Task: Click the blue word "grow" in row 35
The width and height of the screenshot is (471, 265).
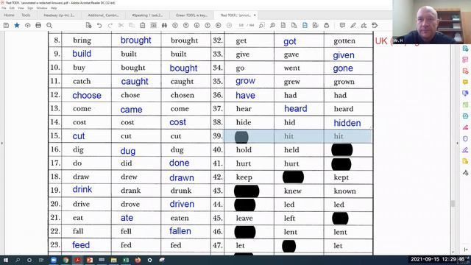Action: pos(245,81)
